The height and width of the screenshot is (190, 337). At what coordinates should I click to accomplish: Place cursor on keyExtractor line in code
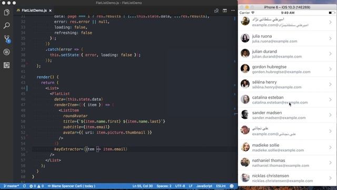[91, 149]
